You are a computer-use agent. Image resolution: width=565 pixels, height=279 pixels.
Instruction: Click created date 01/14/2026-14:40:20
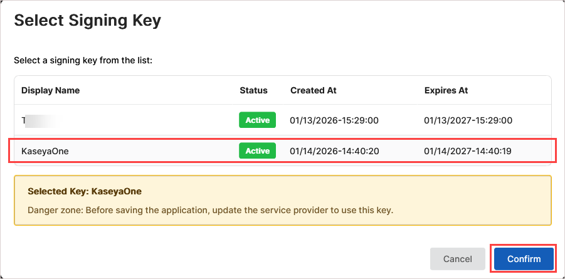click(x=334, y=151)
